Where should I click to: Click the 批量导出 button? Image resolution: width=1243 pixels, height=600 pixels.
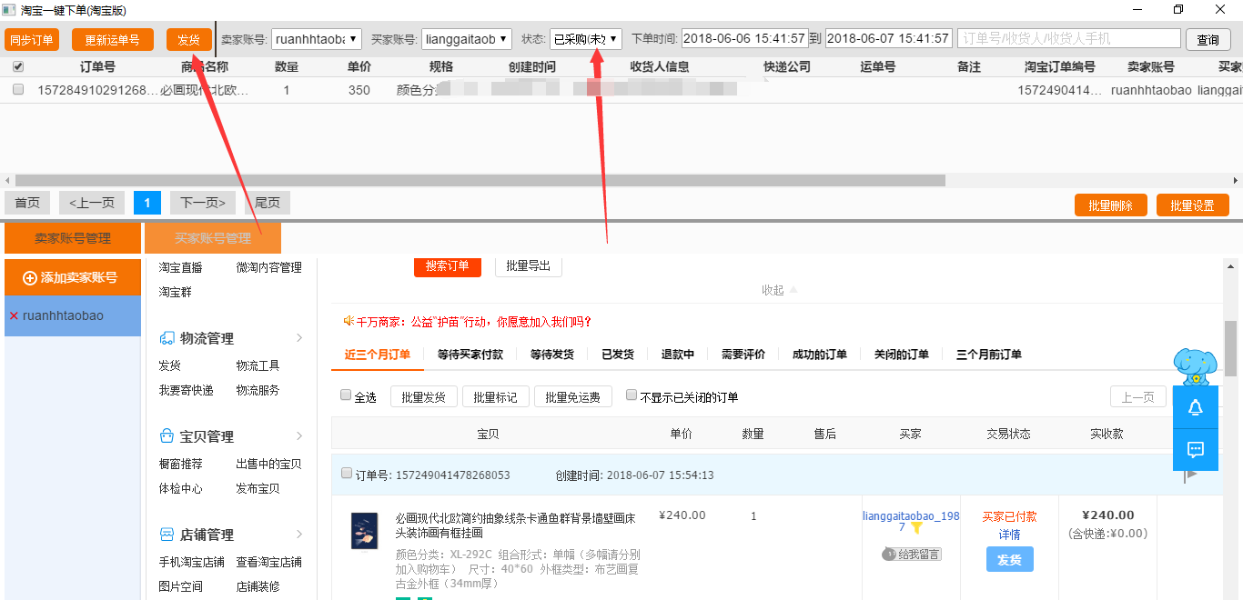click(x=529, y=266)
